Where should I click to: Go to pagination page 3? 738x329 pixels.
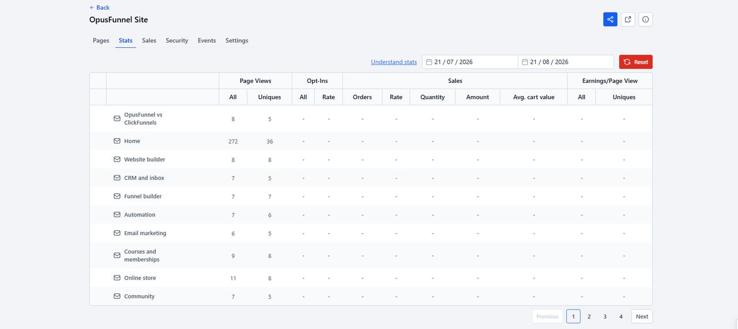605,316
